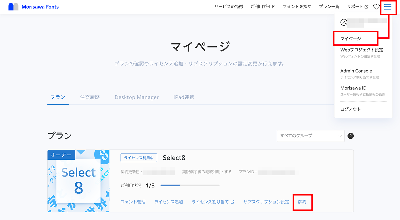The width and height of the screenshot is (400, 220).
Task: Open the すべてのグループ dropdown
Action: 310,136
